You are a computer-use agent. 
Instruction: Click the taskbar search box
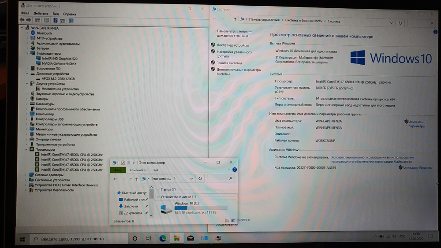(x=78, y=239)
